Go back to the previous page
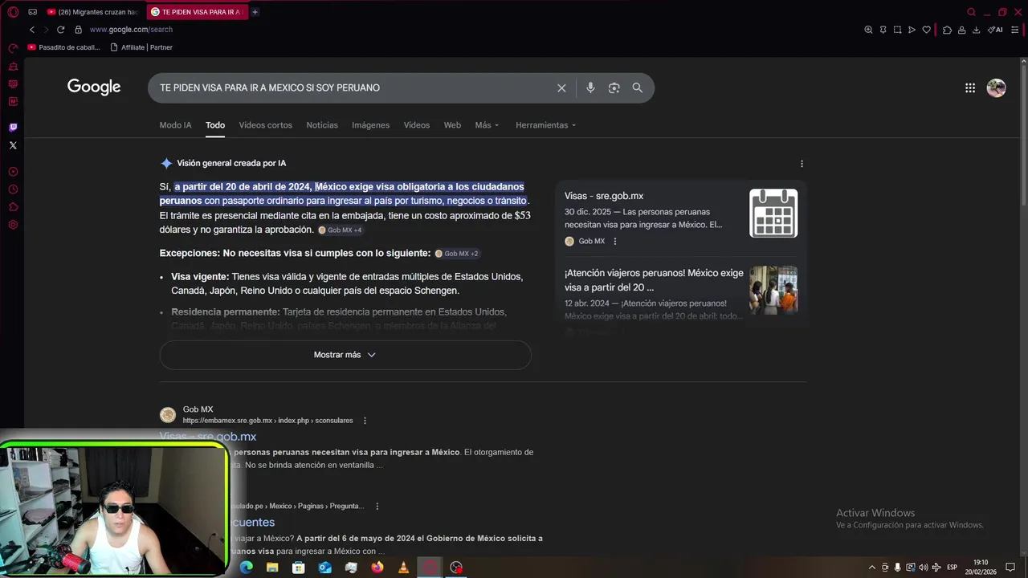 [x=32, y=30]
